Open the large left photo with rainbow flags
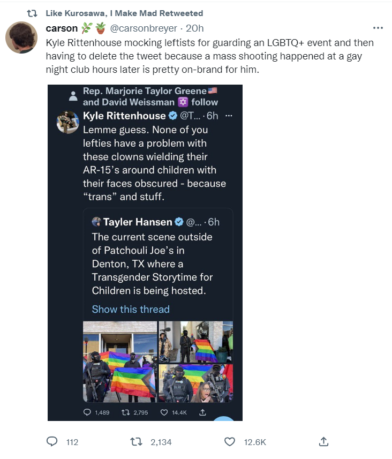The image size is (392, 459). tap(120, 362)
